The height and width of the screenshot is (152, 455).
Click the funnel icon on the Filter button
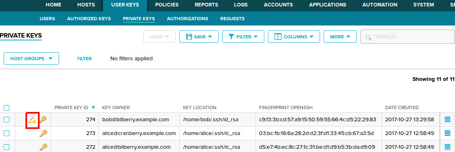[231, 37]
